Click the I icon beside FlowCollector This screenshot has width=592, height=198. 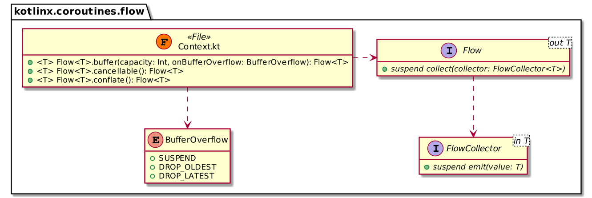(428, 148)
